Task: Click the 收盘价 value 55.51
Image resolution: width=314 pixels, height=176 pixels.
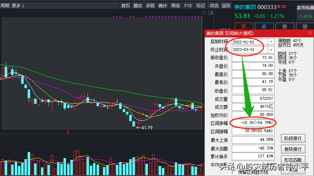Action: [253, 90]
